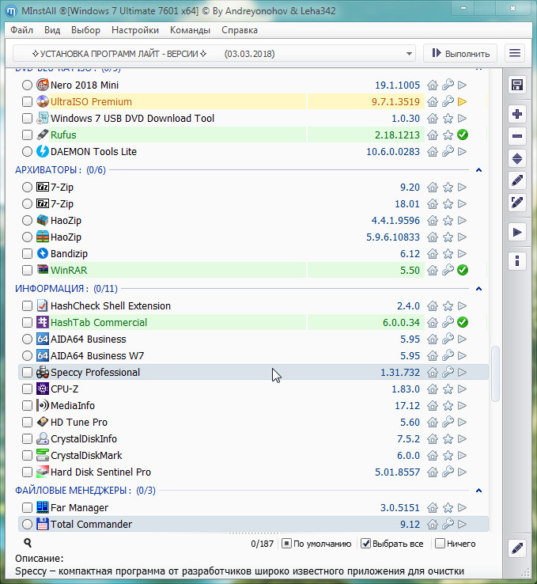Collapse the ИНФОРМАЦИЯ section
Image resolution: width=537 pixels, height=584 pixels.
pos(479,289)
